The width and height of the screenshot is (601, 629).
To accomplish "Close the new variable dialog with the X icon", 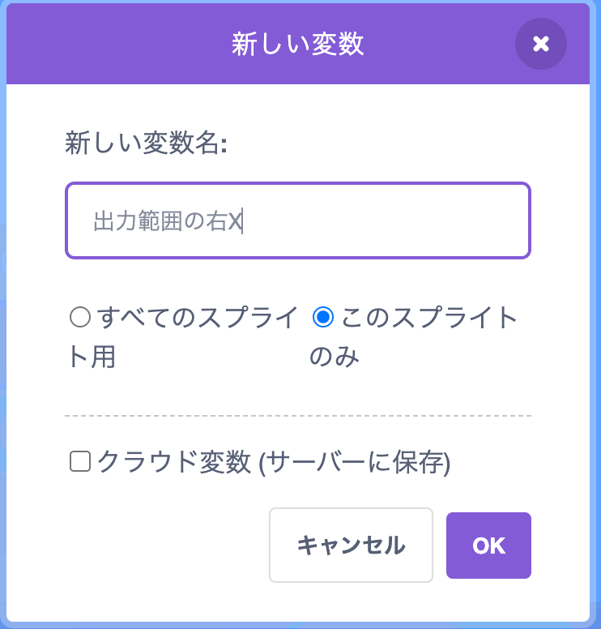I will (x=541, y=44).
